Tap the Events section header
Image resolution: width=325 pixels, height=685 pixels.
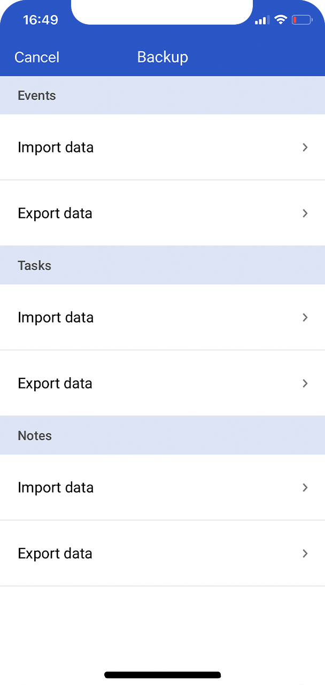[x=37, y=95]
